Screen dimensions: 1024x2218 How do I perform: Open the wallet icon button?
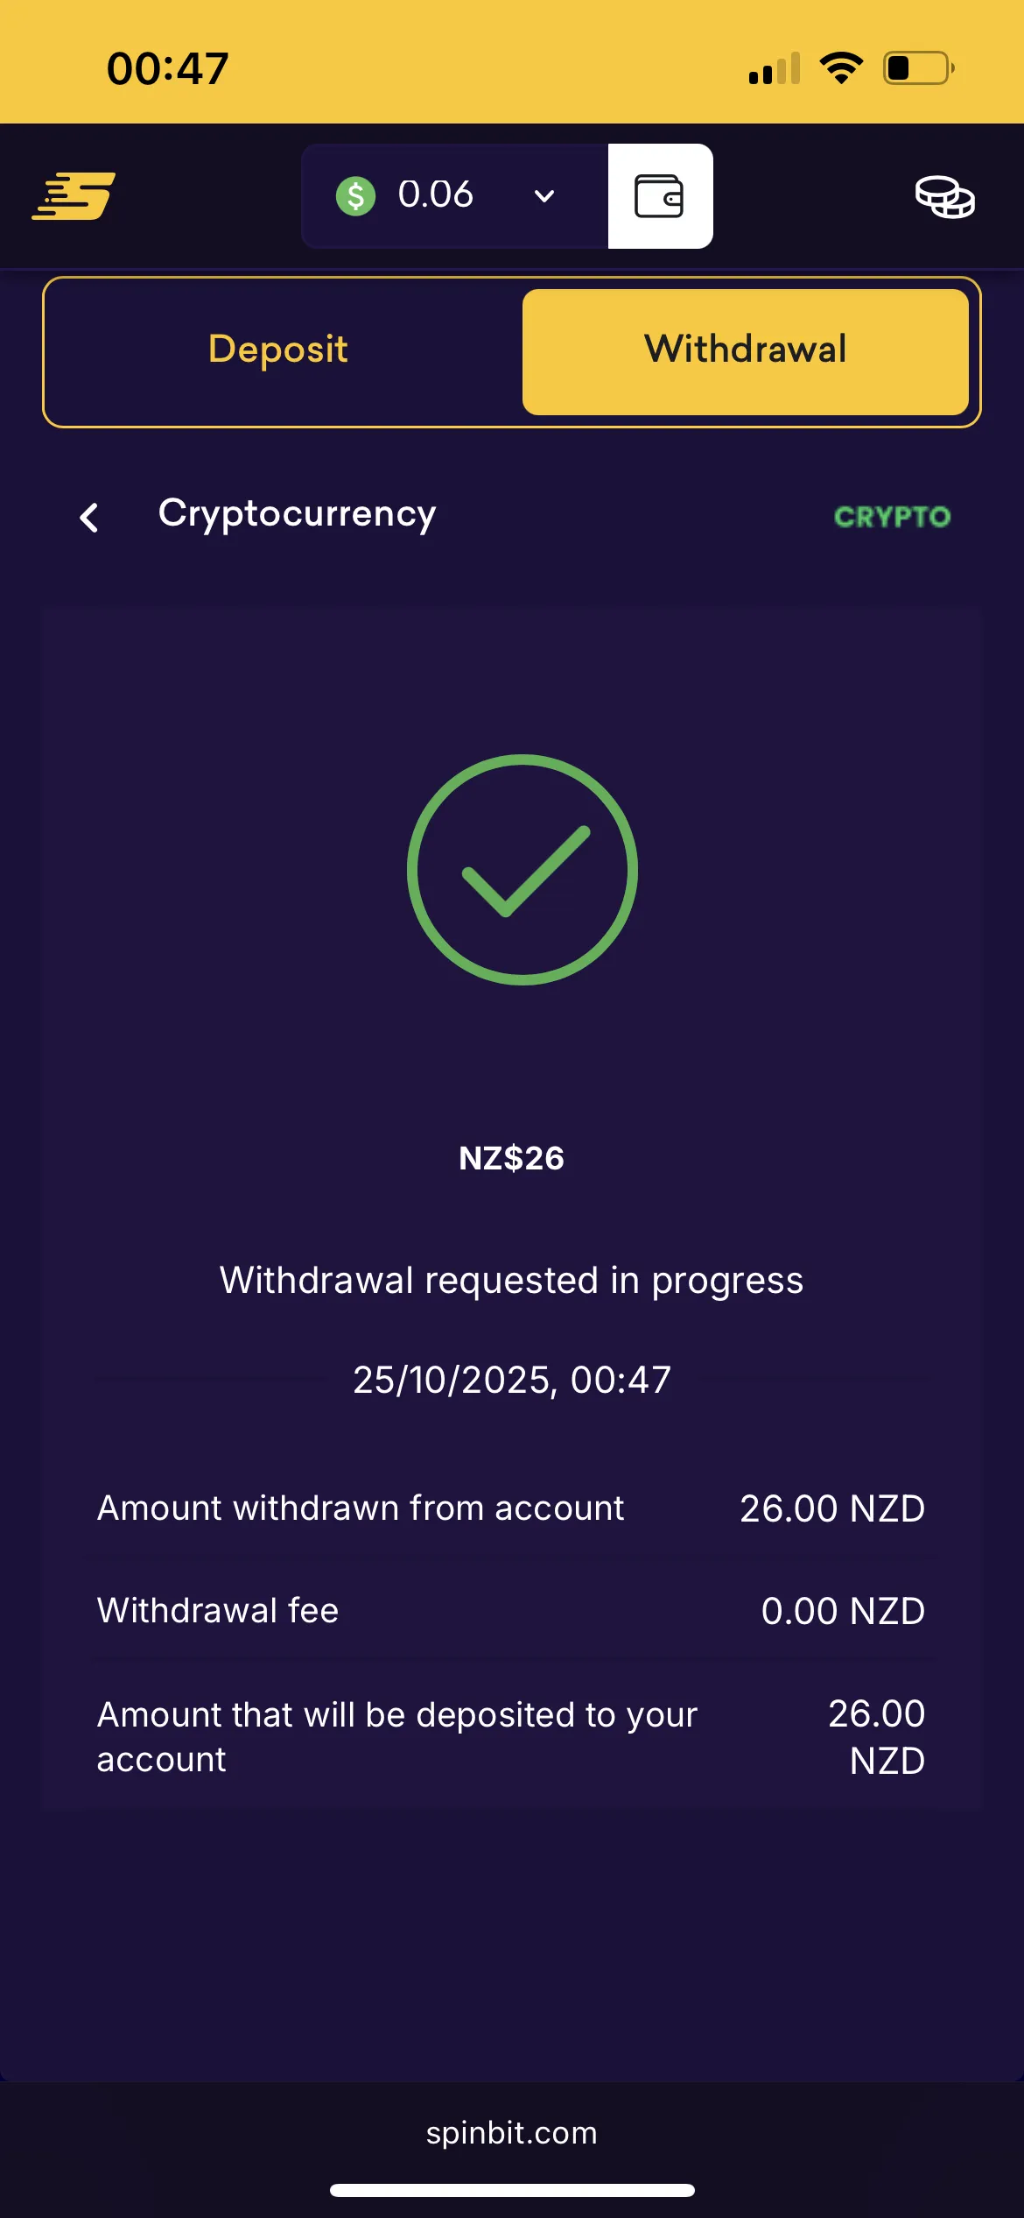tap(660, 196)
